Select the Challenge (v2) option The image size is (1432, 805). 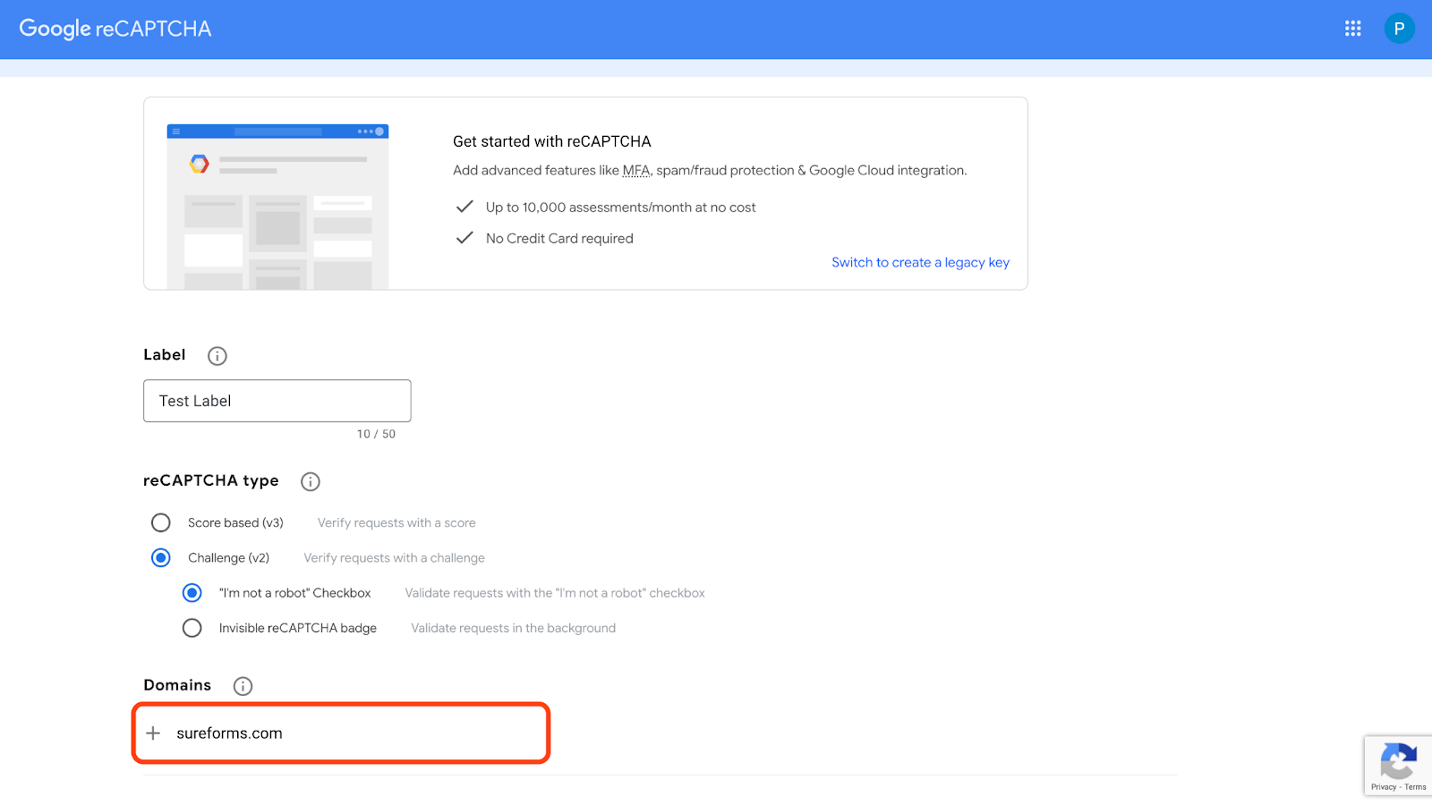pos(160,557)
